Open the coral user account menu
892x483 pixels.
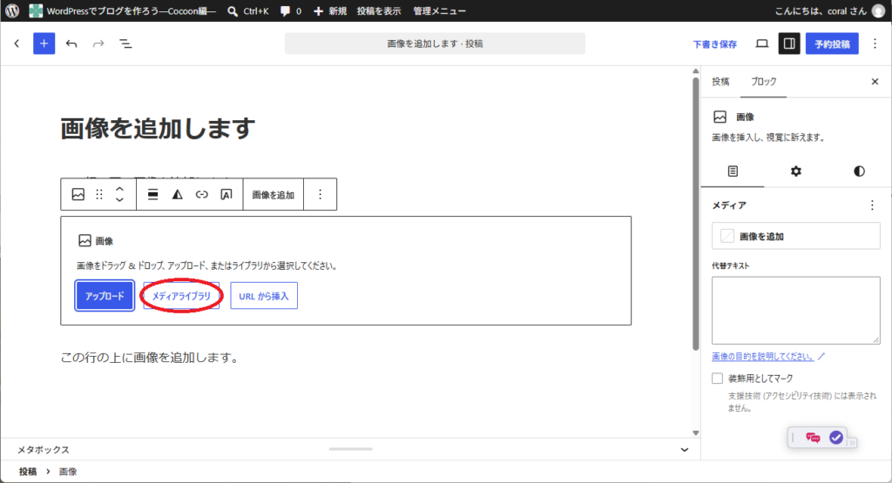[x=830, y=10]
